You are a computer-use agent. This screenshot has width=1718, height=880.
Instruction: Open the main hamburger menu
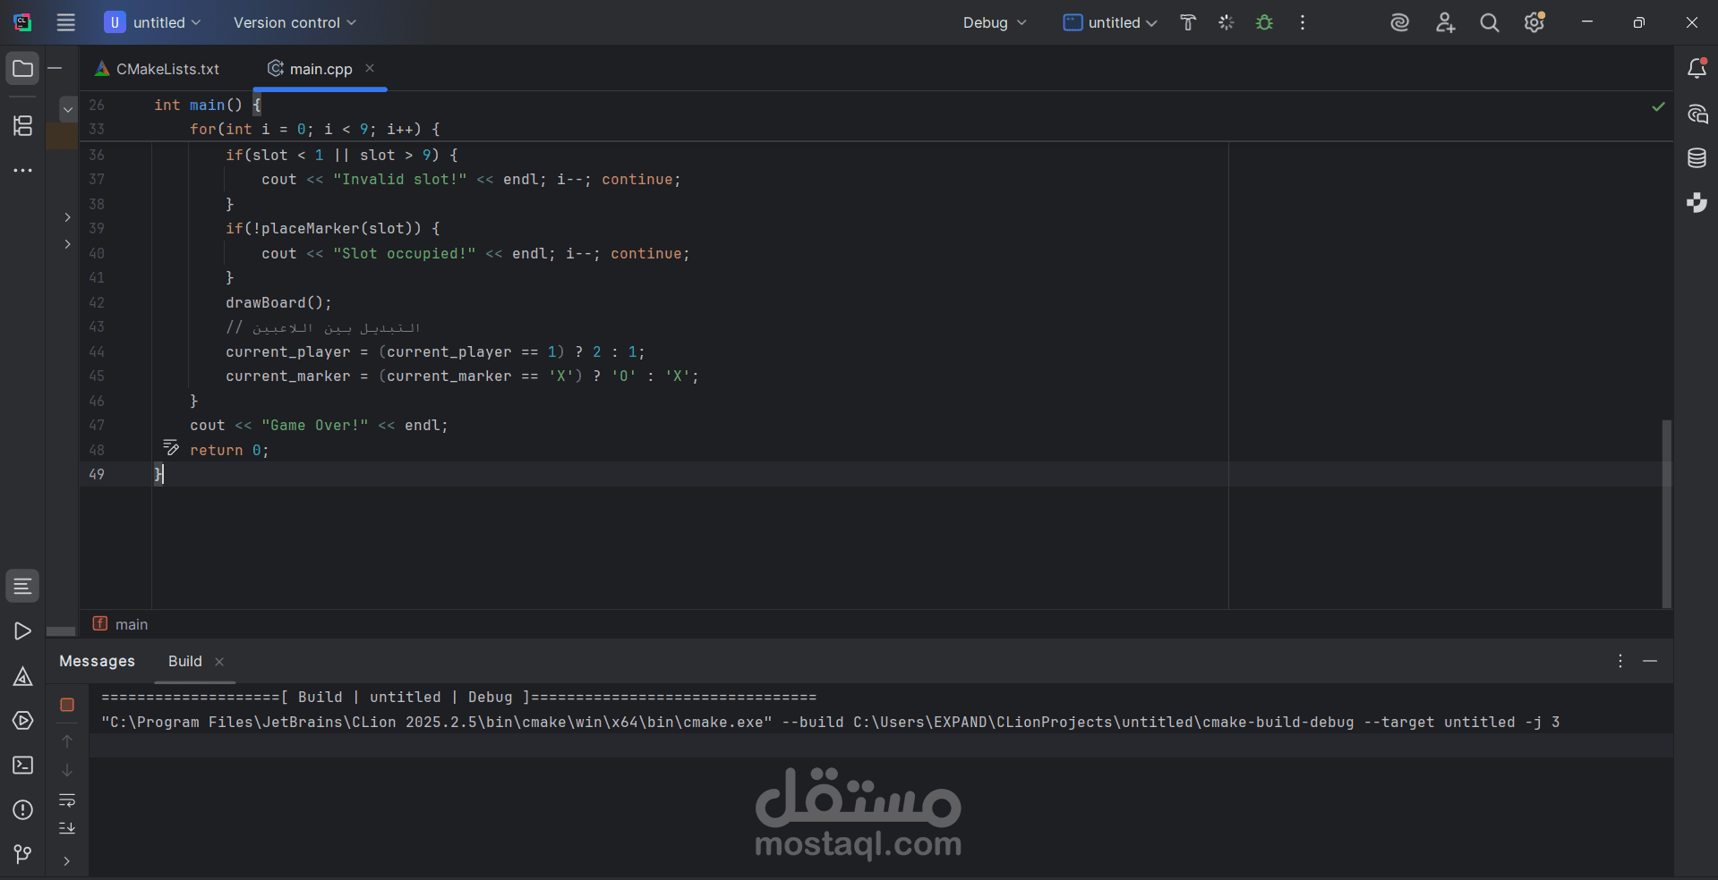click(65, 22)
